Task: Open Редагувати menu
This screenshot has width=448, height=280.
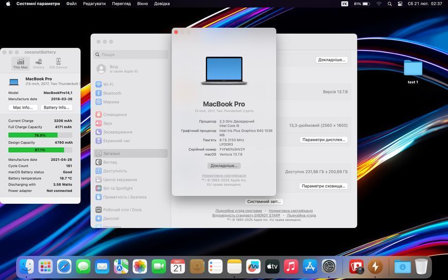Action: tap(94, 4)
